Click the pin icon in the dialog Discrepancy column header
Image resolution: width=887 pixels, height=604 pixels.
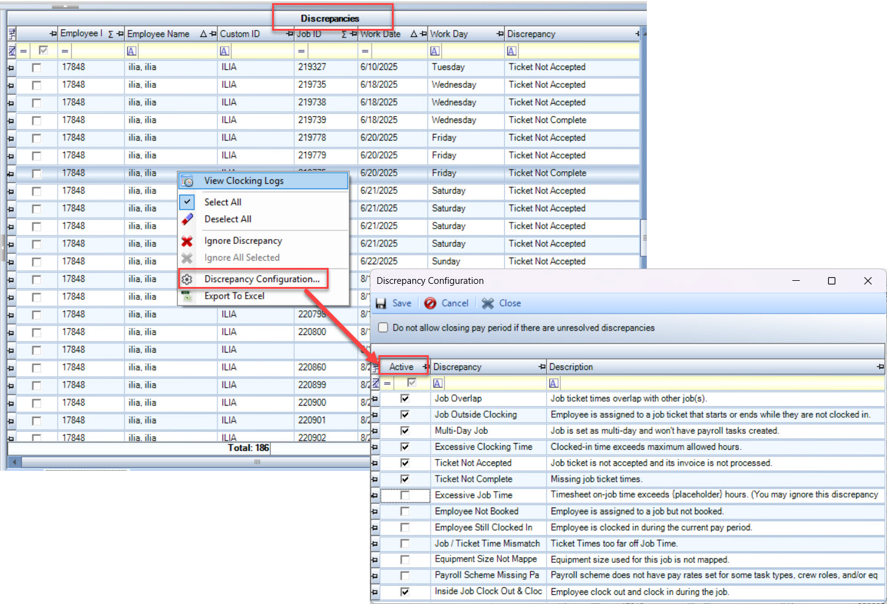(542, 367)
